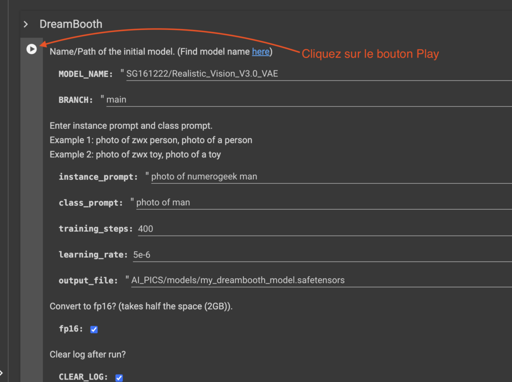Click 'Convert to fp16?' description text
Screen dimensions: 512x382
[x=141, y=306]
